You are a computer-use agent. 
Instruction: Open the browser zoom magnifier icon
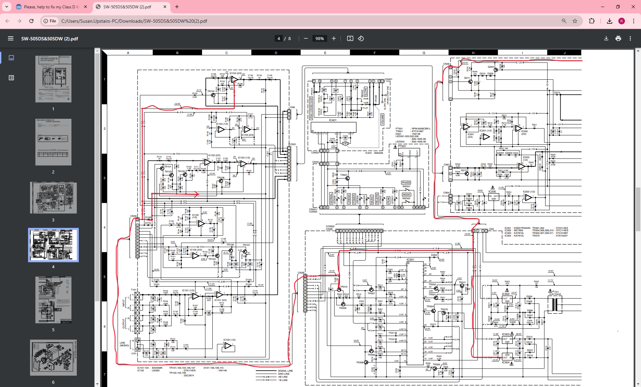point(564,21)
